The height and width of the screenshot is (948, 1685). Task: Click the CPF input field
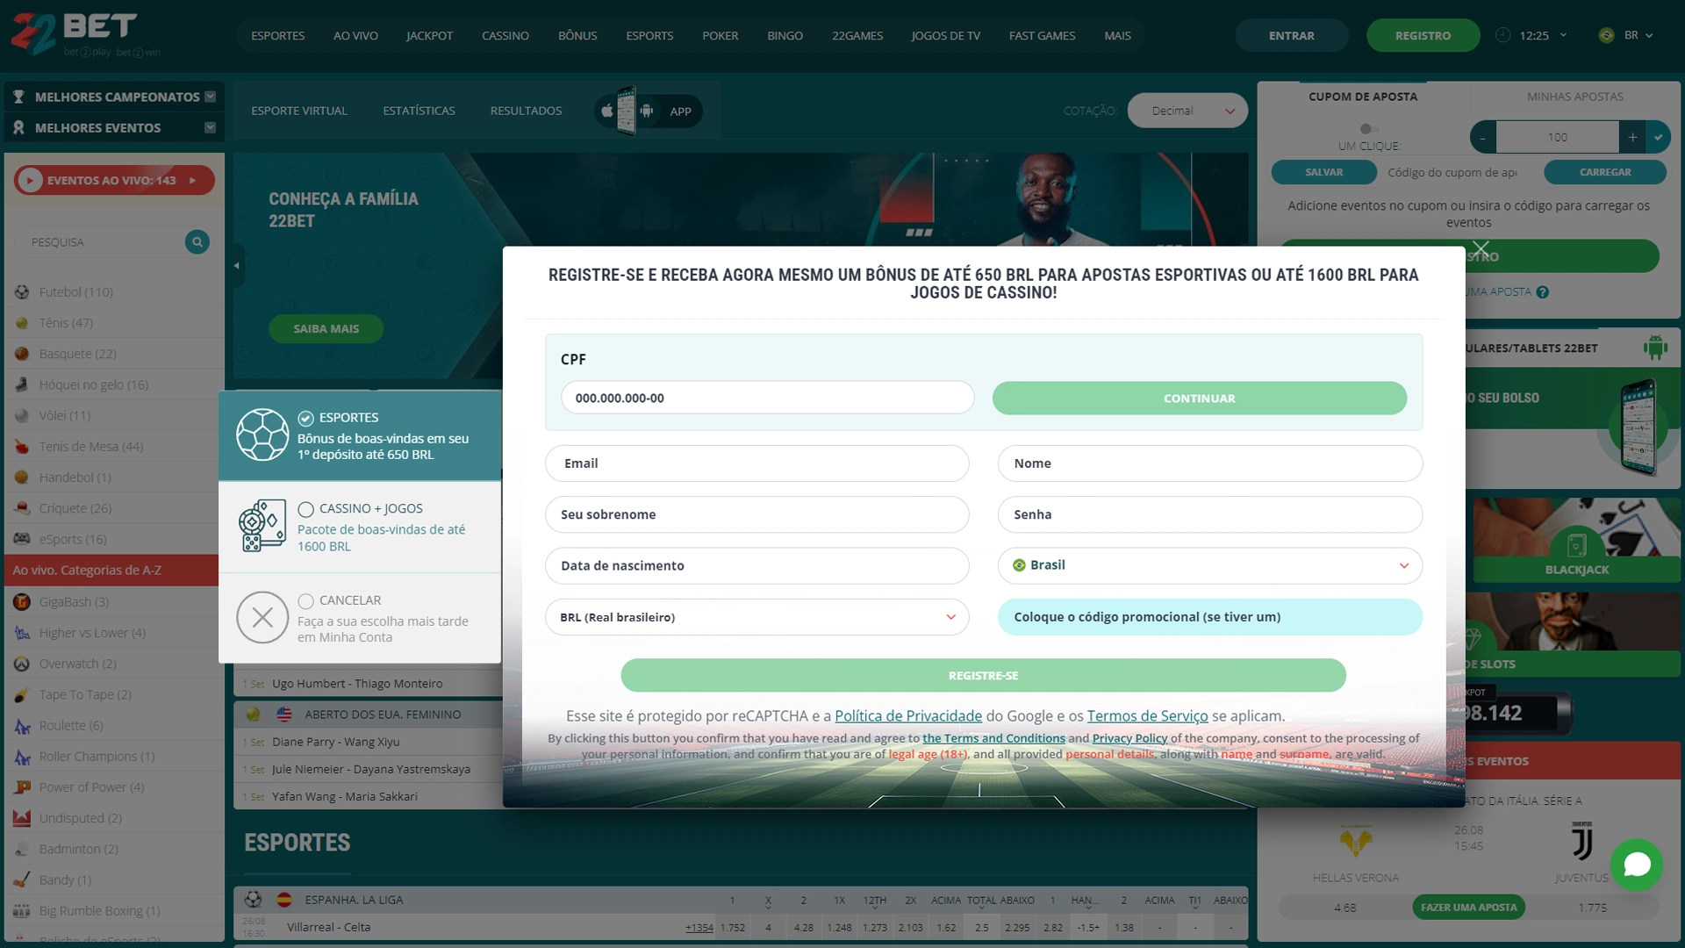768,398
